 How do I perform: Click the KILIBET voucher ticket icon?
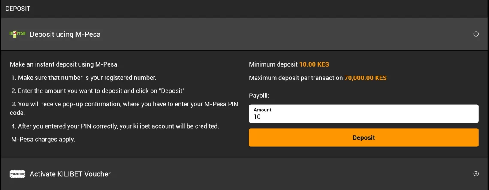pyautogui.click(x=18, y=174)
